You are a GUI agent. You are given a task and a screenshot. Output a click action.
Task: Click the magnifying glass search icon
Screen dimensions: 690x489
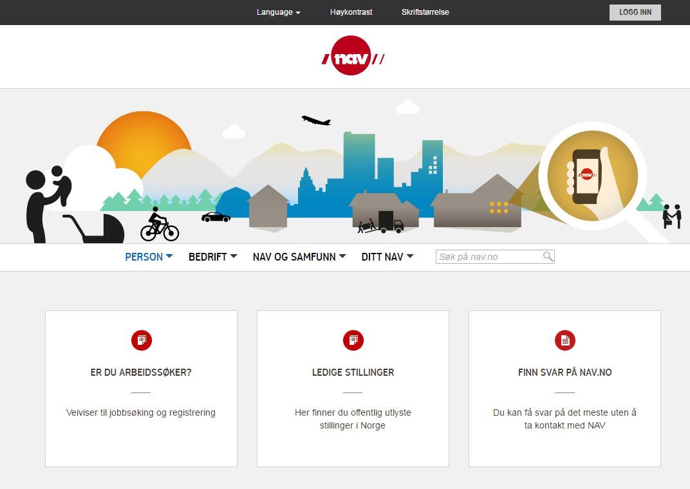(x=548, y=257)
